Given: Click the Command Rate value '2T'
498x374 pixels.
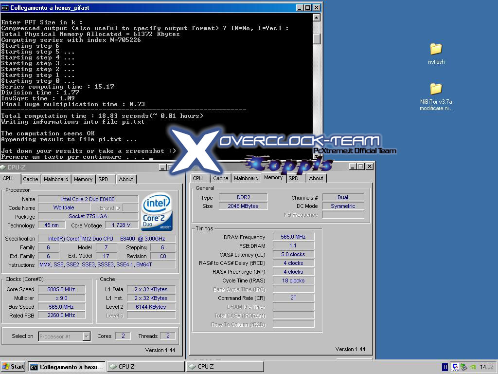Looking at the screenshot, I should (x=293, y=298).
